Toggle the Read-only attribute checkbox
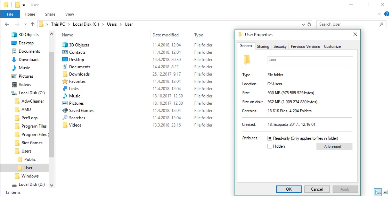Screen dimensions: 392x199 tap(270, 138)
